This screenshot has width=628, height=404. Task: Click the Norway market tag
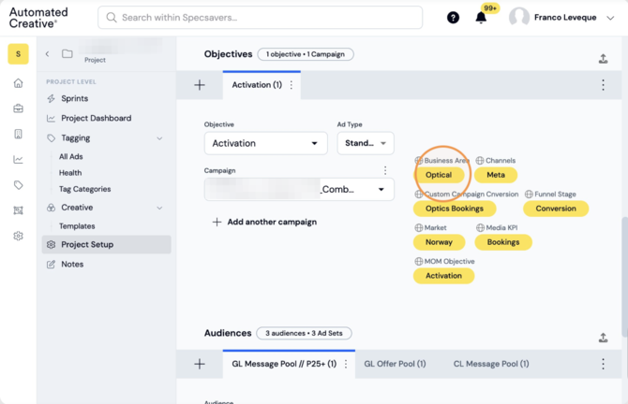click(x=439, y=242)
